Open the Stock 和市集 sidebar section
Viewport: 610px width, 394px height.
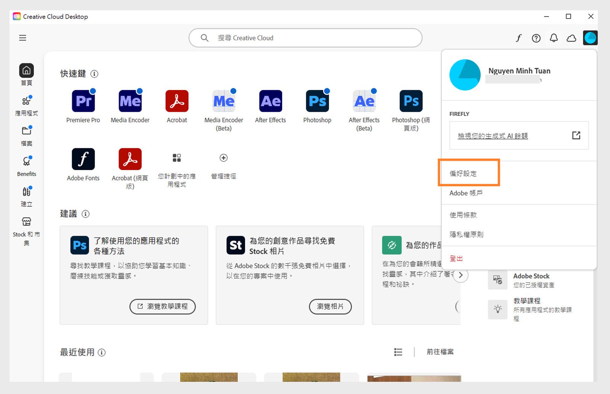point(26,222)
